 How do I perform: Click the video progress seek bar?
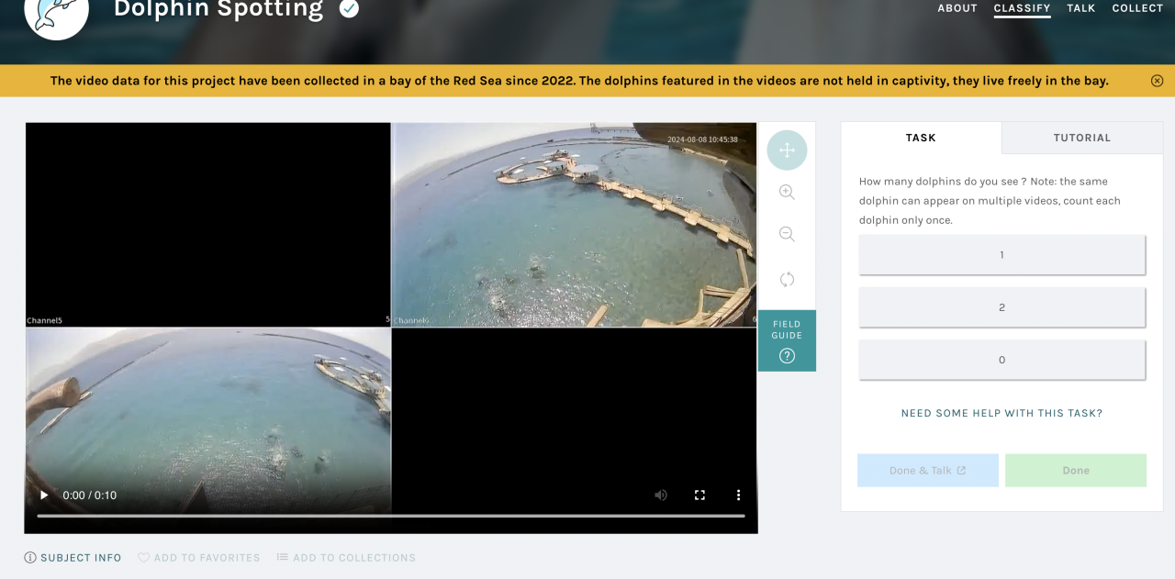390,516
